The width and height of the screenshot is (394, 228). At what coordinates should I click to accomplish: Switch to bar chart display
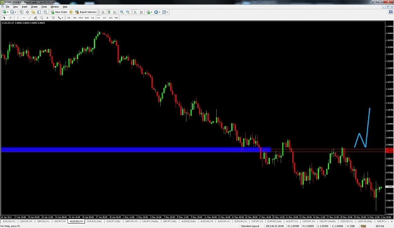[103, 12]
